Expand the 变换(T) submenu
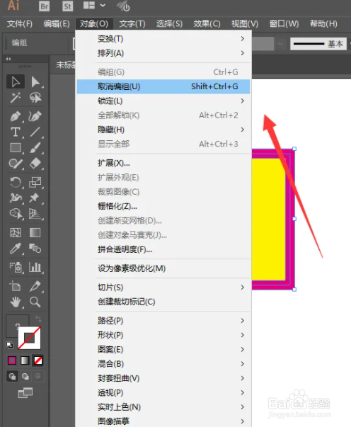351x427 pixels. coord(163,39)
